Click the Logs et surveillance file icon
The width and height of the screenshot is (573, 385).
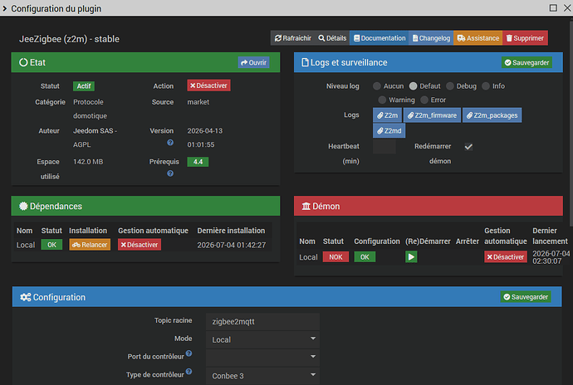pyautogui.click(x=305, y=62)
